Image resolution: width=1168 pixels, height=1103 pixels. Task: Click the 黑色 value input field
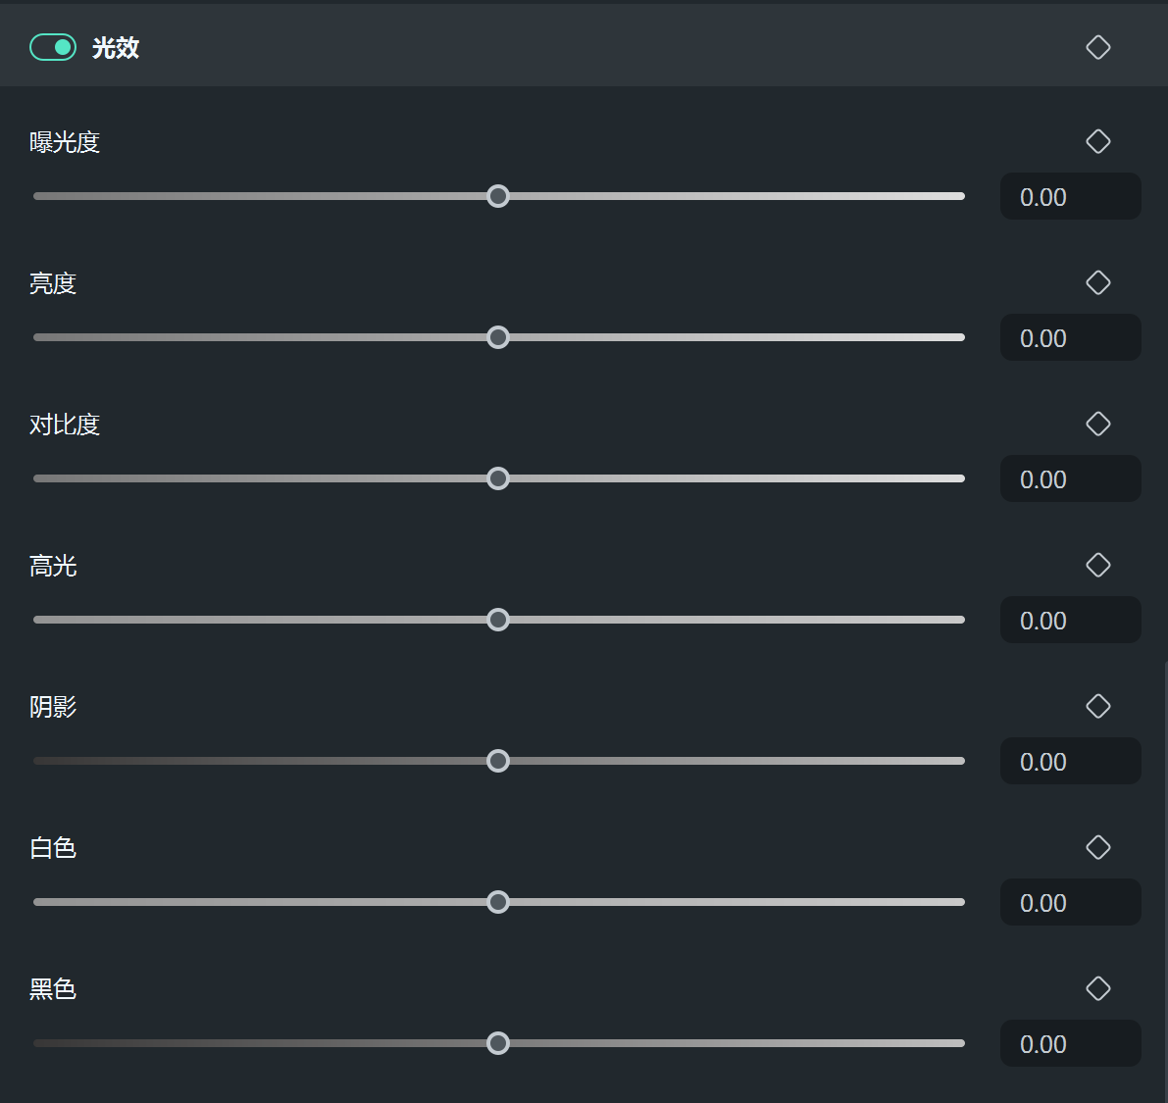[x=1070, y=1044]
